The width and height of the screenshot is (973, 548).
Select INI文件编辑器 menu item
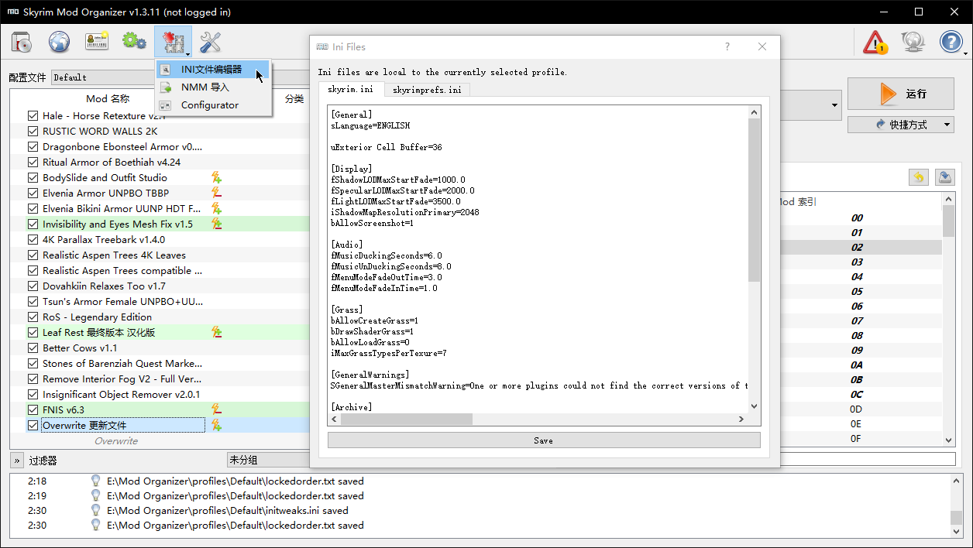click(213, 70)
